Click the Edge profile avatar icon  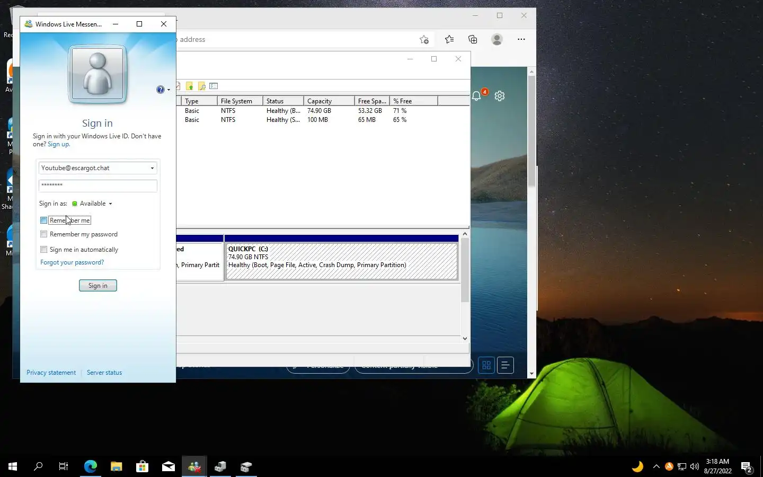point(497,39)
